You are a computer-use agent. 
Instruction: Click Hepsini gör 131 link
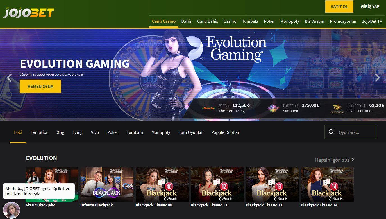(332, 160)
